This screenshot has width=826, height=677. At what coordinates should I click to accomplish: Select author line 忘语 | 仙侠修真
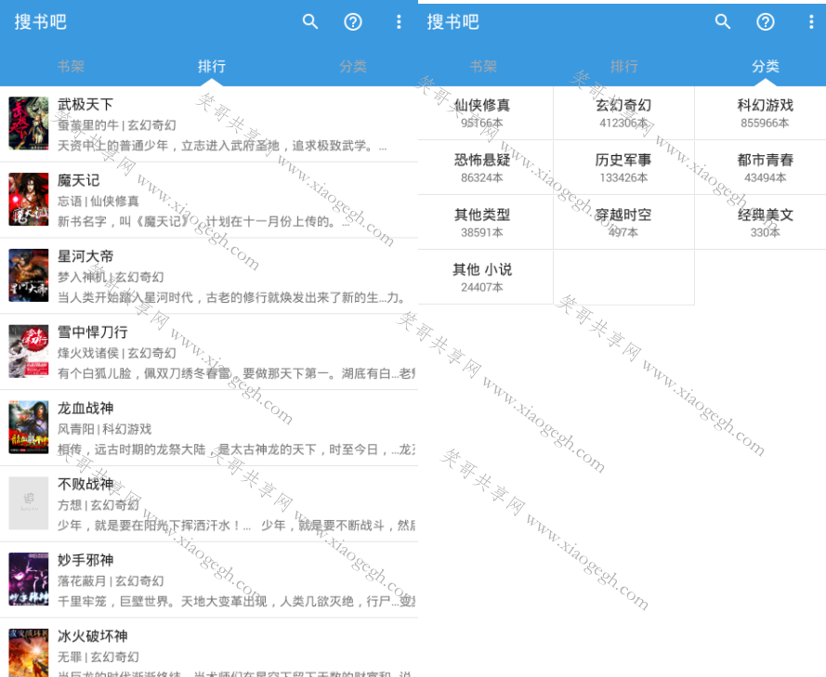(98, 202)
